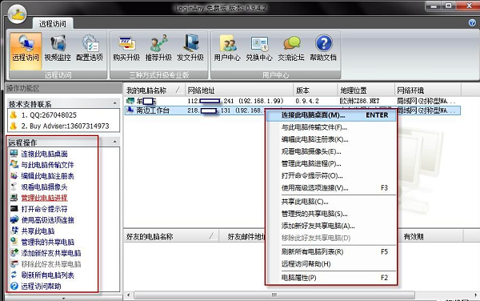Click the 管理此电脑进程 sidebar link
The width and height of the screenshot is (480, 301).
44,198
